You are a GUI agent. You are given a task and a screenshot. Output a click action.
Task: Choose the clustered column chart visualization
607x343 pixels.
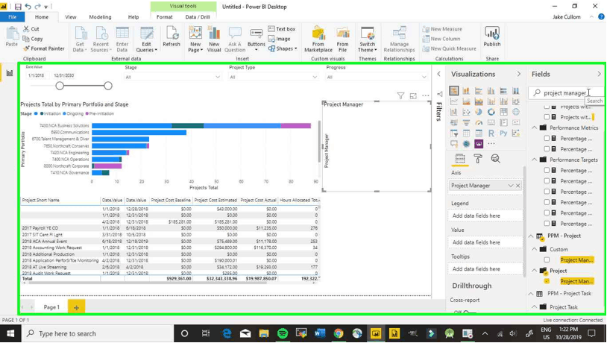tap(491, 90)
